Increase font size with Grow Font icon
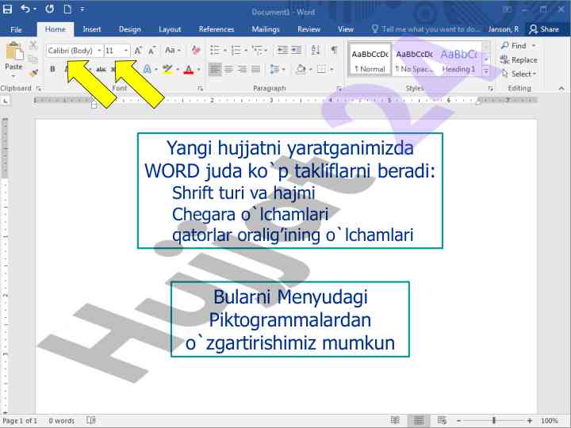The image size is (571, 428). pos(138,50)
